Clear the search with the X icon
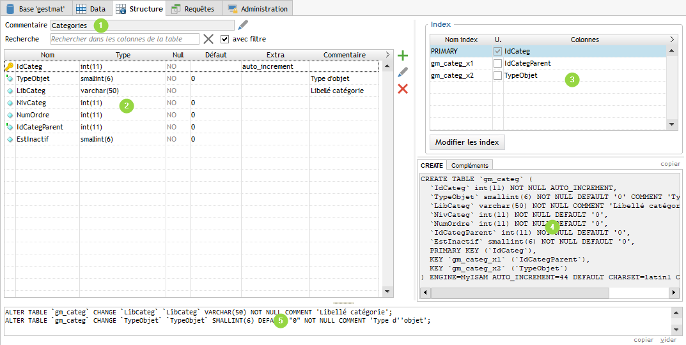 (x=208, y=39)
